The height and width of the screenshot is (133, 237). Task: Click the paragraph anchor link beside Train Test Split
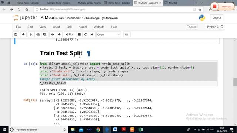point(89,53)
